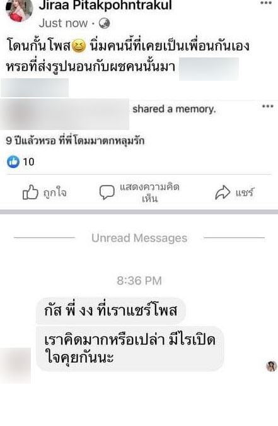The height and width of the screenshot is (426, 278).
Task: Open three-dot menu on shared memory post
Action: 267,106
